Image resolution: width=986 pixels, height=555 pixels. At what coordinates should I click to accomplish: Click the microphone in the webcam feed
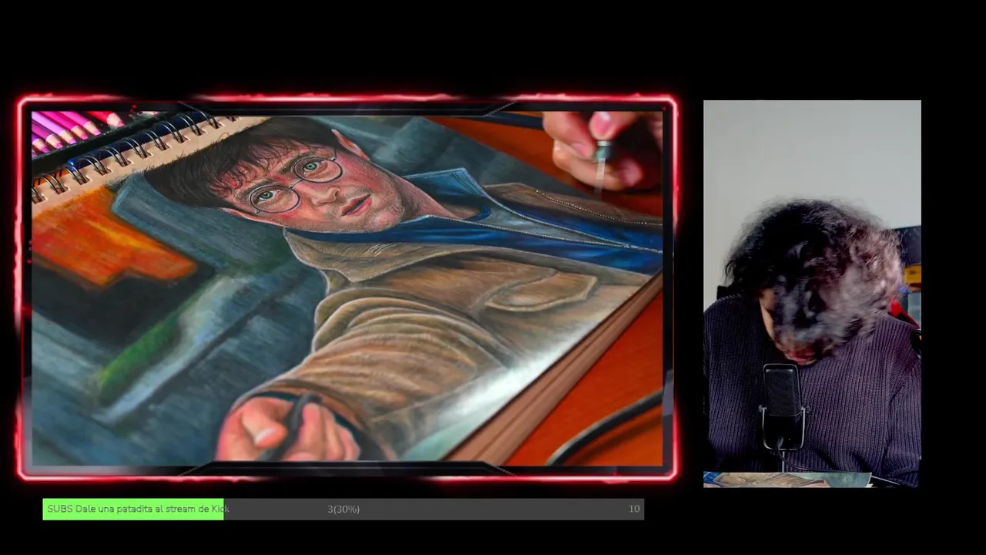pyautogui.click(x=783, y=407)
